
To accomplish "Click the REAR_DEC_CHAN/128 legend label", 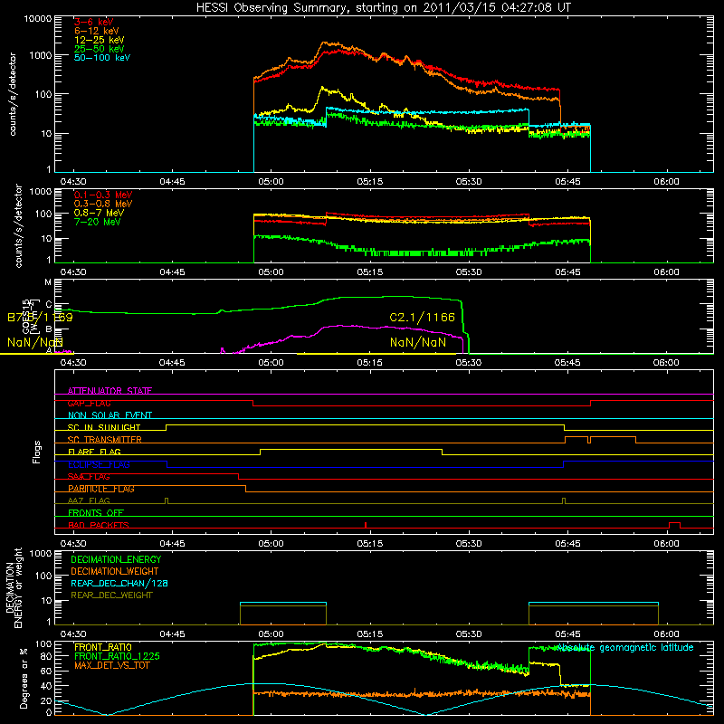I will [x=119, y=583].
